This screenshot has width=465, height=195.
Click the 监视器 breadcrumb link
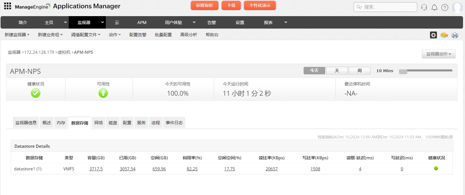tap(14, 52)
